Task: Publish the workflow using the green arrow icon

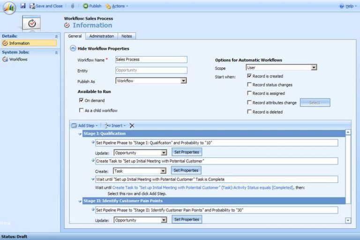Action: click(x=86, y=6)
